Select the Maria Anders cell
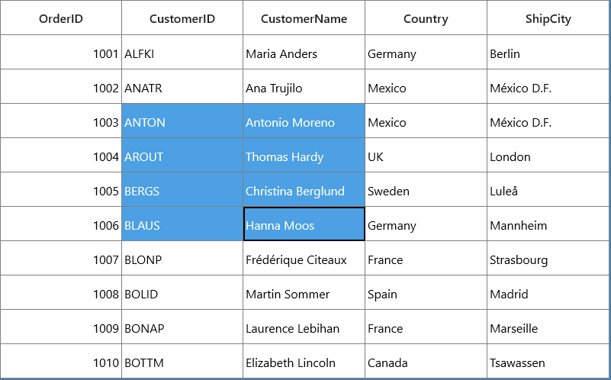Screen dimensions: 611x380 click(304, 52)
